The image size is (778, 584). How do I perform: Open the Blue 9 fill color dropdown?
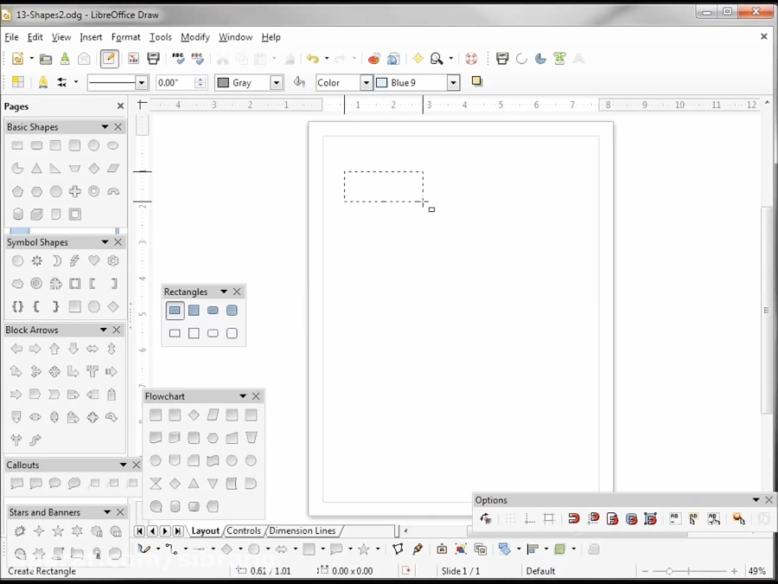click(452, 82)
